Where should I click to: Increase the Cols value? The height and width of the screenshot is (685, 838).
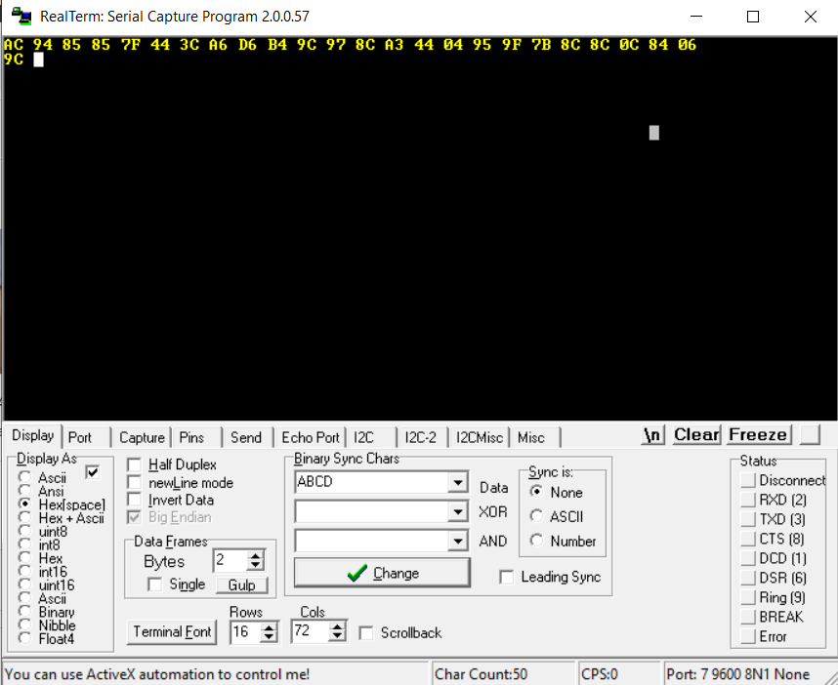(337, 627)
